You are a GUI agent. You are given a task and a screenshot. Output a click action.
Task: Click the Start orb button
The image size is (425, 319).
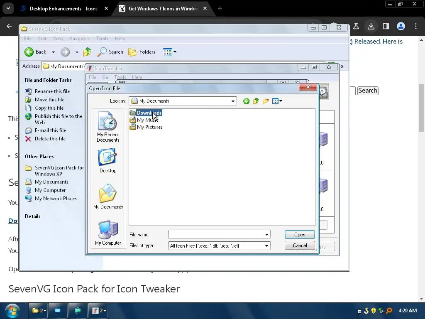pos(12,311)
